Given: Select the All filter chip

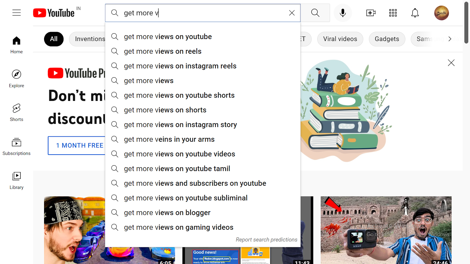Looking at the screenshot, I should click(x=54, y=39).
